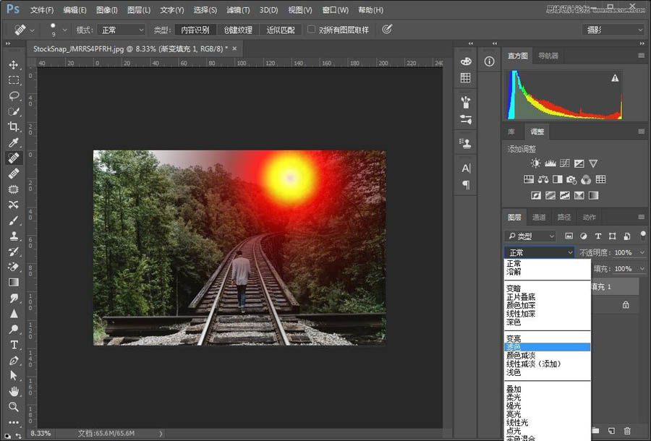Open the Info panel icon
Image resolution: width=651 pixels, height=441 pixels.
(x=490, y=61)
